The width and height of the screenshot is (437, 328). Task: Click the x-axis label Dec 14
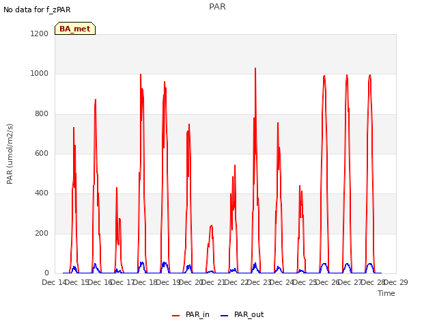tap(54, 282)
